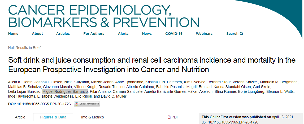304x124 pixels.
Task: Open the News section
Action: point(147,34)
